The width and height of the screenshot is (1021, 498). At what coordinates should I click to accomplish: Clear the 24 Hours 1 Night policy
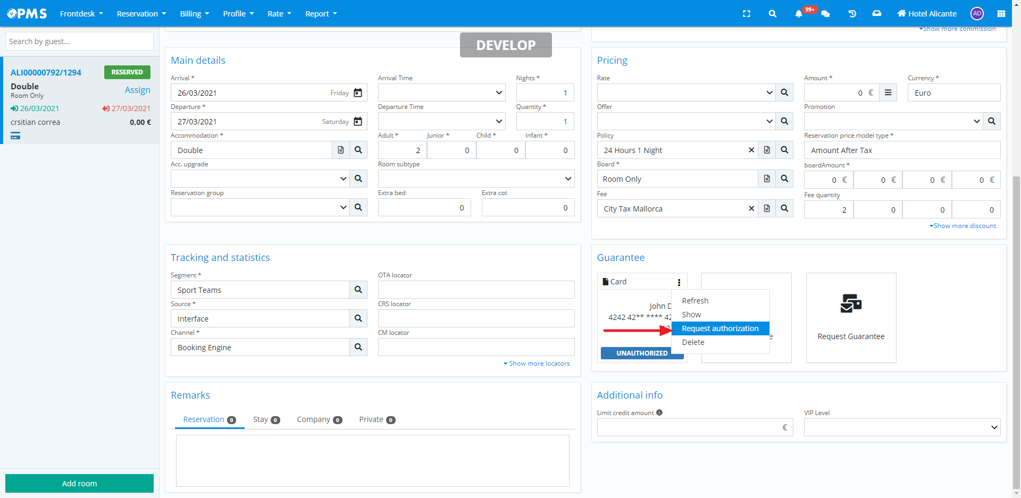tap(751, 150)
